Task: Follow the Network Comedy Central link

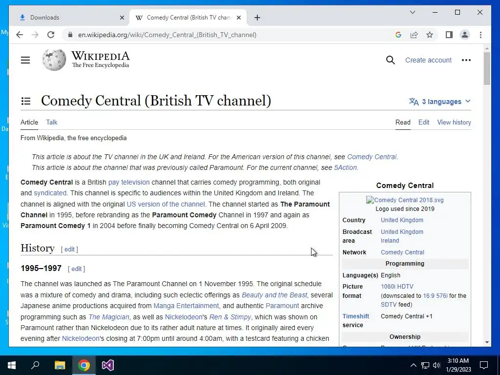Action: 402,252
